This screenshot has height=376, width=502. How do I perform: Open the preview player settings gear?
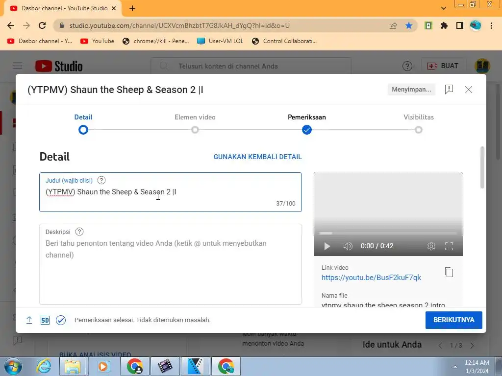[431, 246]
